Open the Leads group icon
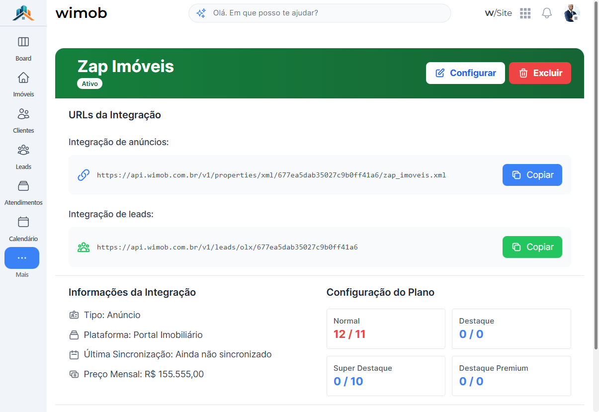This screenshot has width=599, height=412. (23, 150)
